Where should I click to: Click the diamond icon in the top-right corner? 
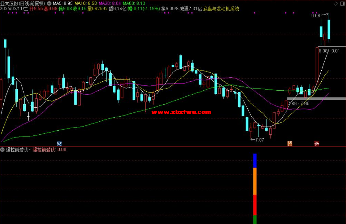click(x=336, y=3)
